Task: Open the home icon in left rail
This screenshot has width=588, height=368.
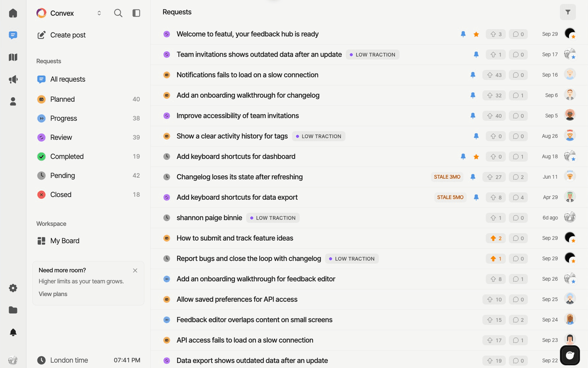Action: tap(13, 13)
